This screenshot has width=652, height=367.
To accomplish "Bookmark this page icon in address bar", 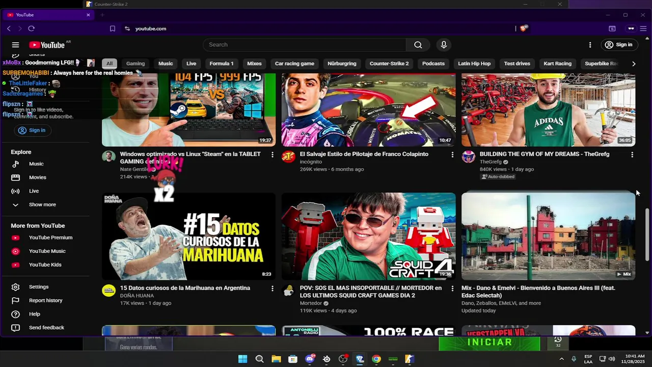I will (x=113, y=29).
